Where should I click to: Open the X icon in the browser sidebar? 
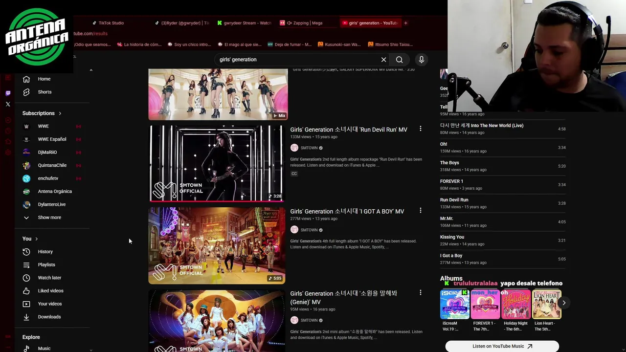(8, 104)
